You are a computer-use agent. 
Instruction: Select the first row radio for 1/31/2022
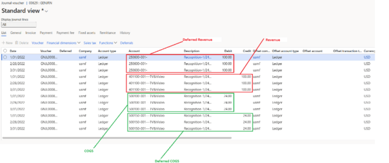pyautogui.click(x=5, y=57)
